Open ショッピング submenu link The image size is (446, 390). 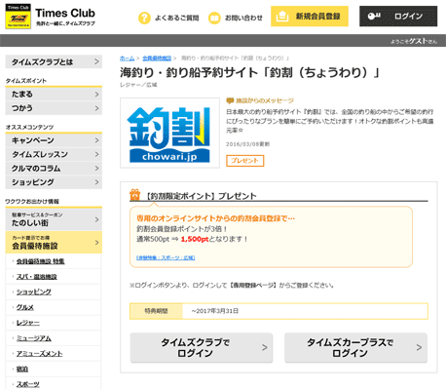[34, 292]
